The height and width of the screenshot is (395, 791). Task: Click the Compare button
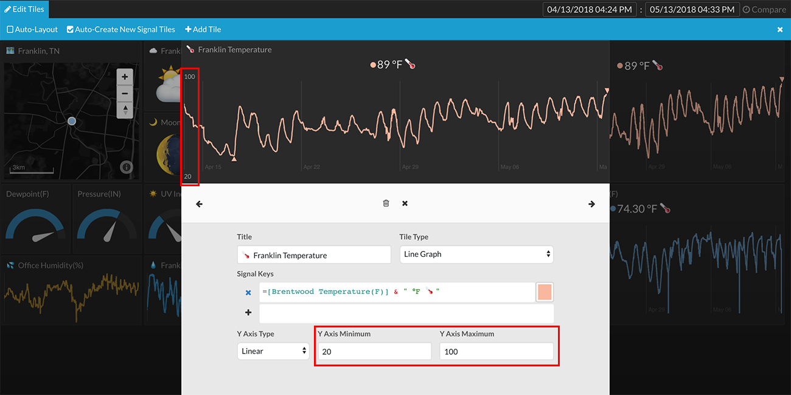coord(764,10)
